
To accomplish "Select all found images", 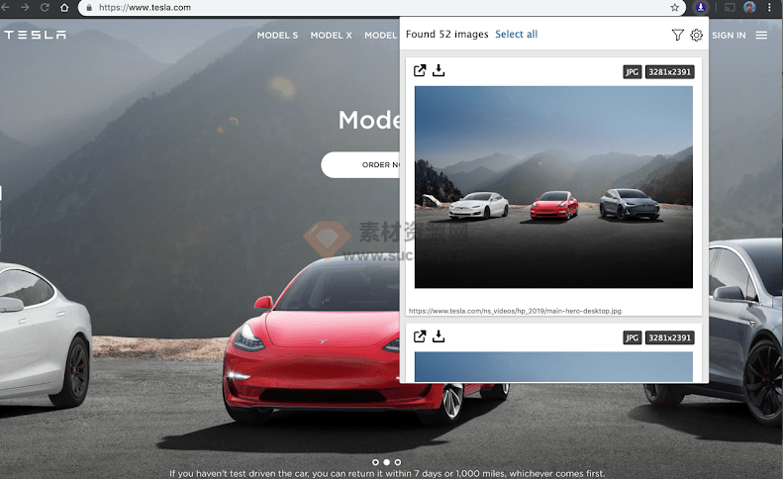I will coord(516,35).
